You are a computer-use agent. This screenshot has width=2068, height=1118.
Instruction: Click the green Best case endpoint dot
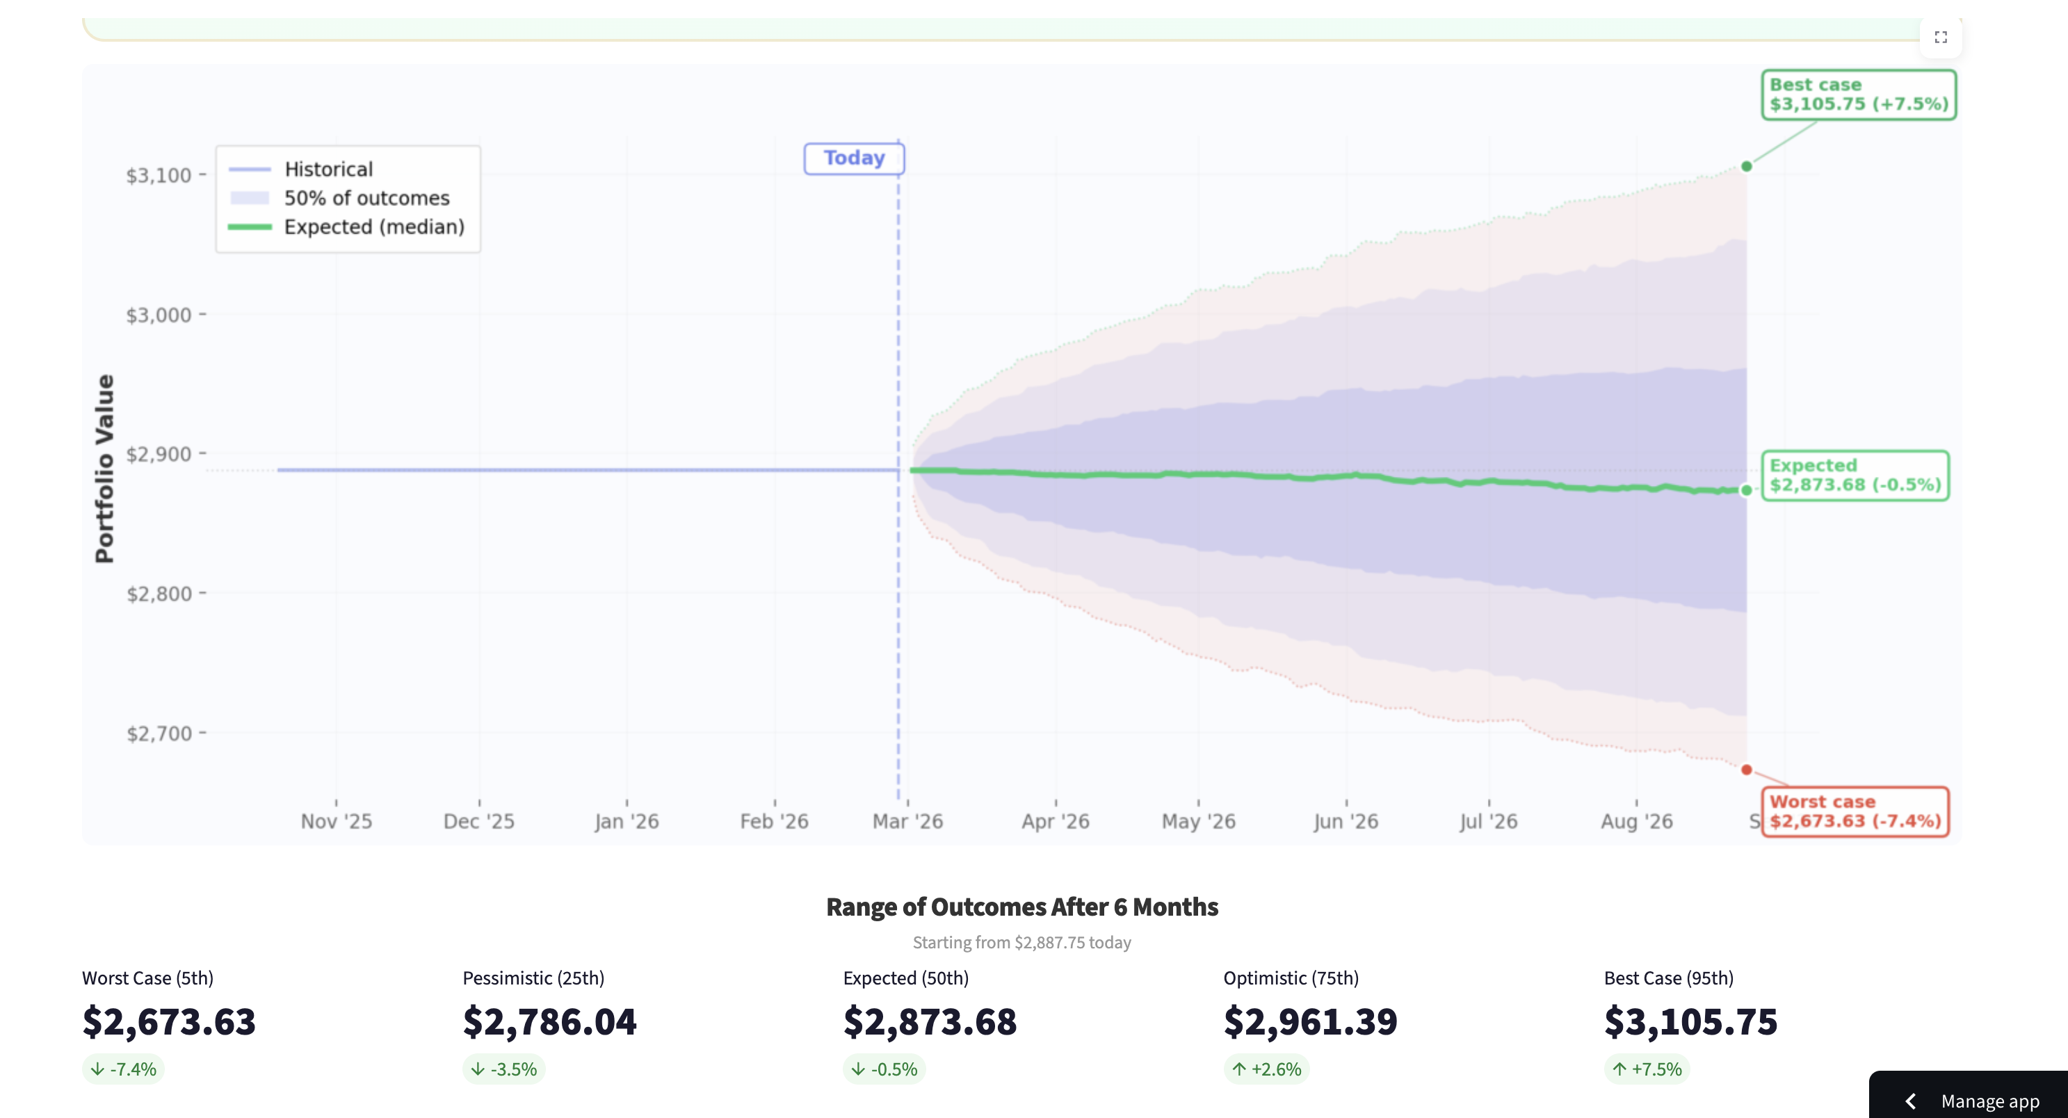pyautogui.click(x=1746, y=166)
